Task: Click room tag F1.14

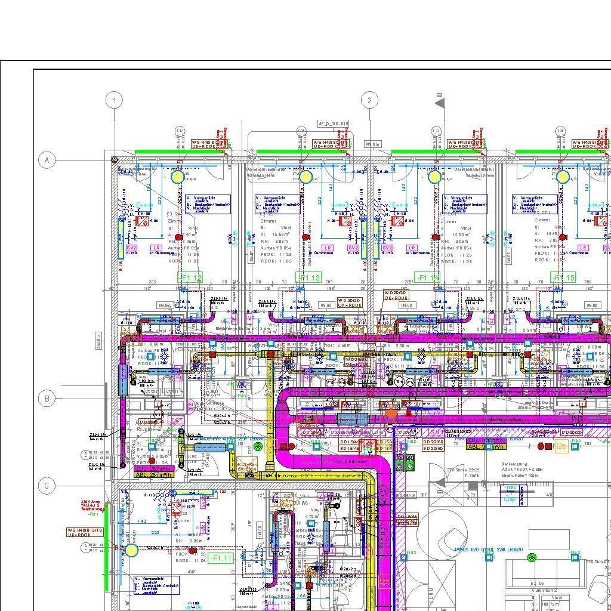Action: [428, 277]
